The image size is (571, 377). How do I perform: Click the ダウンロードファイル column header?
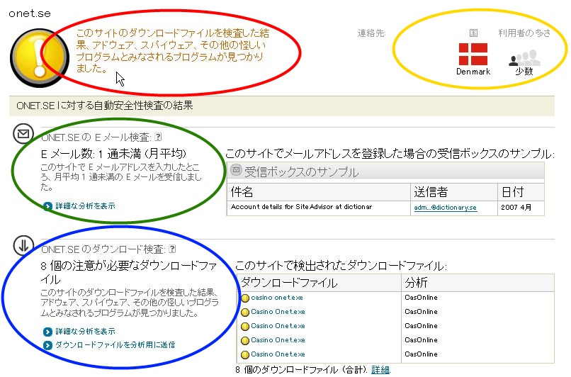click(x=289, y=283)
